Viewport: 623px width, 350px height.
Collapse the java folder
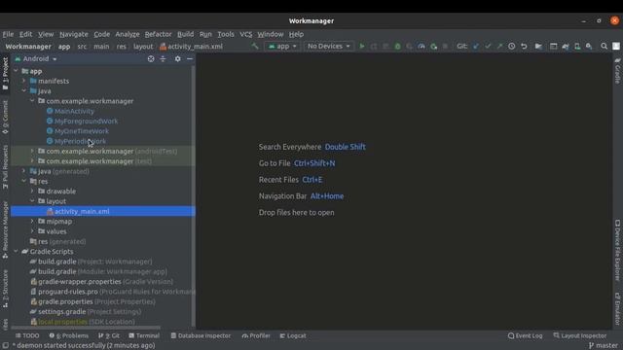[23, 90]
